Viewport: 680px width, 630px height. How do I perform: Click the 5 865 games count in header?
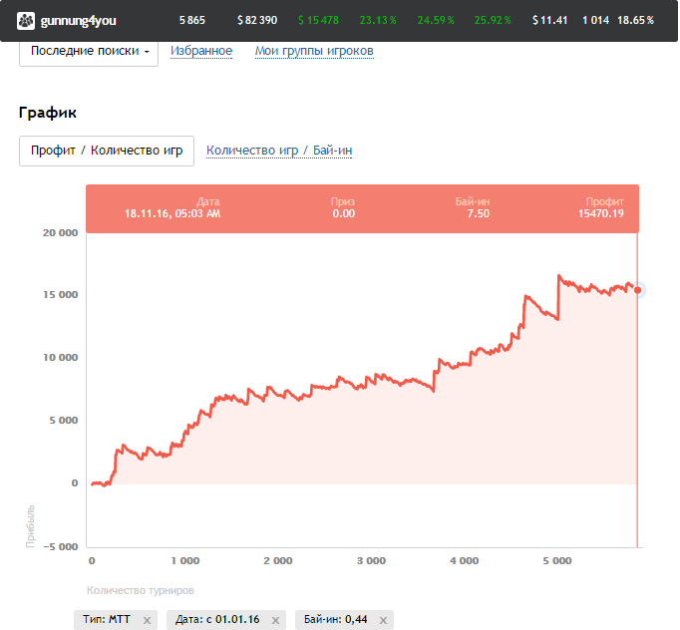tap(191, 20)
